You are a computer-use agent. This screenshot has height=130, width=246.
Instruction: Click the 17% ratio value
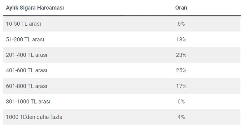pos(181,86)
